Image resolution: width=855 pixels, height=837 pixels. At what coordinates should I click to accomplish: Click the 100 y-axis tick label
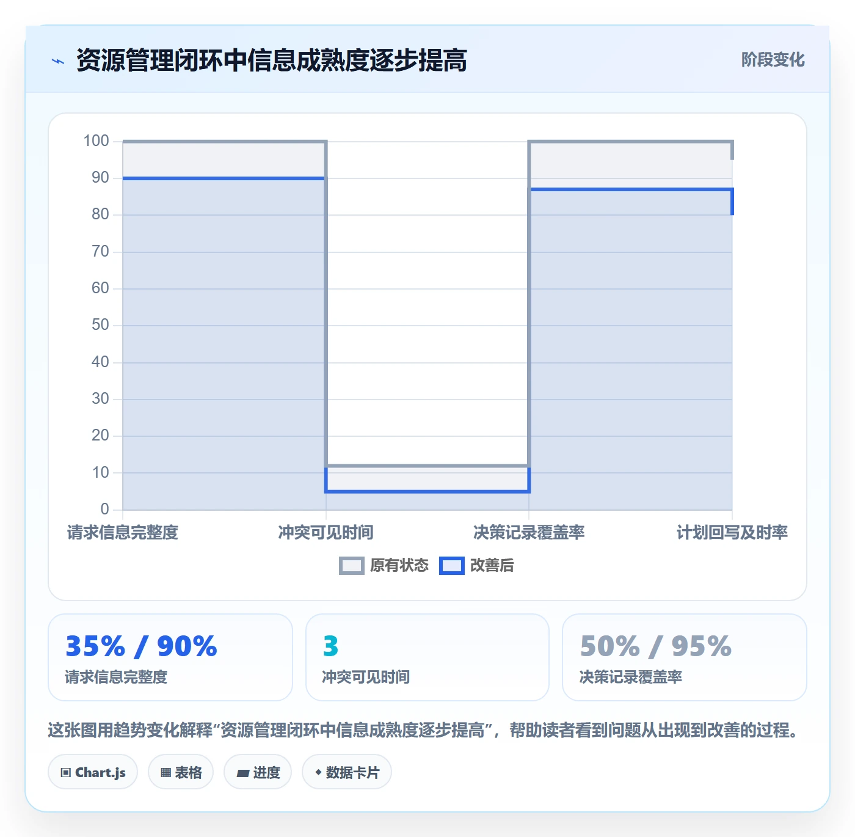96,141
